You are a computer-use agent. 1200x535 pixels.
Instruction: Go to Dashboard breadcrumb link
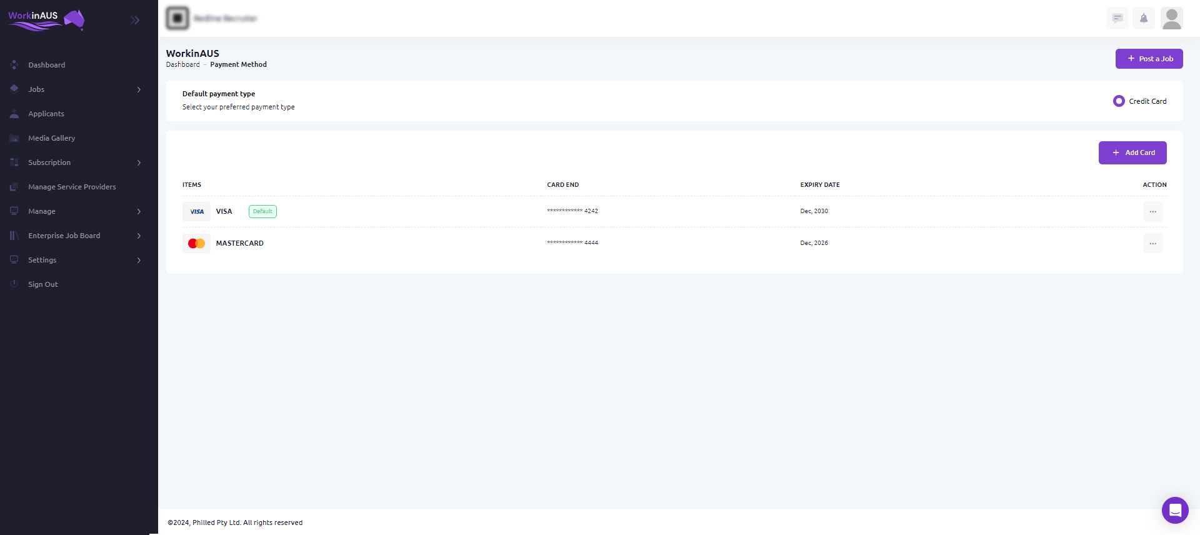point(183,64)
